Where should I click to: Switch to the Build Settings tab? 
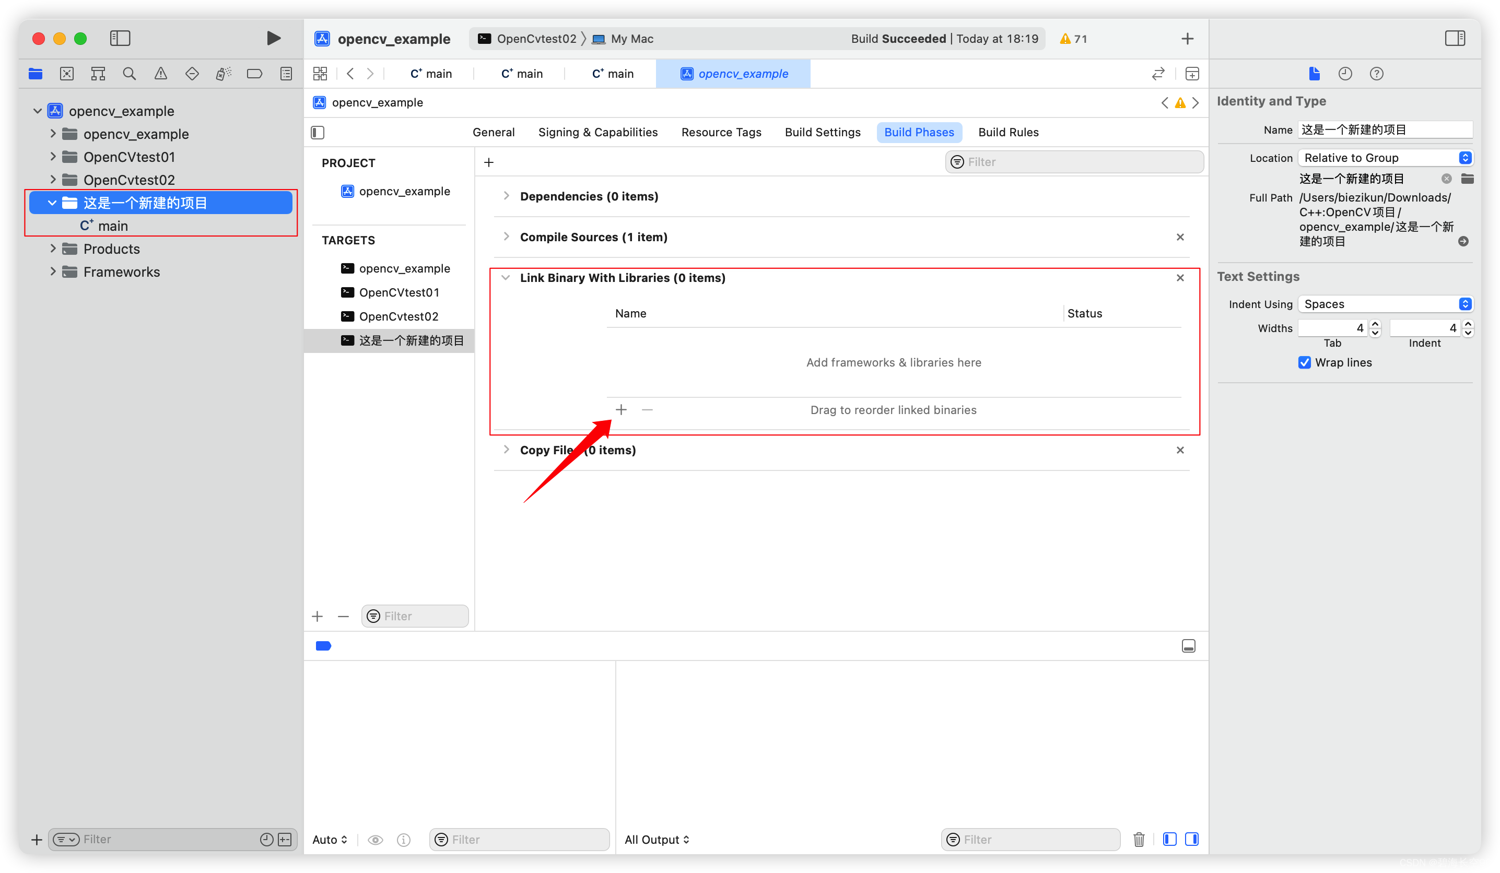point(822,132)
